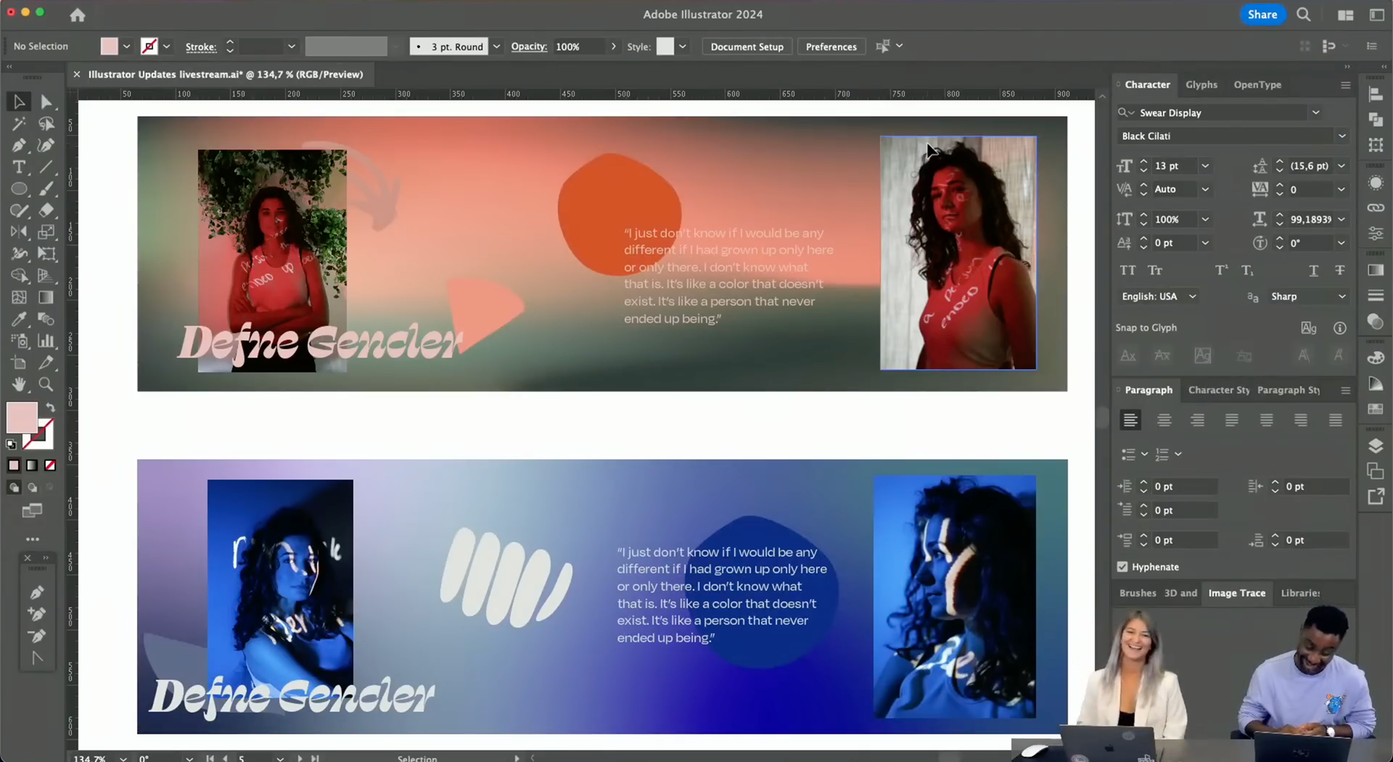The width and height of the screenshot is (1393, 762).
Task: Swap fill and stroke colors
Action: click(x=50, y=407)
